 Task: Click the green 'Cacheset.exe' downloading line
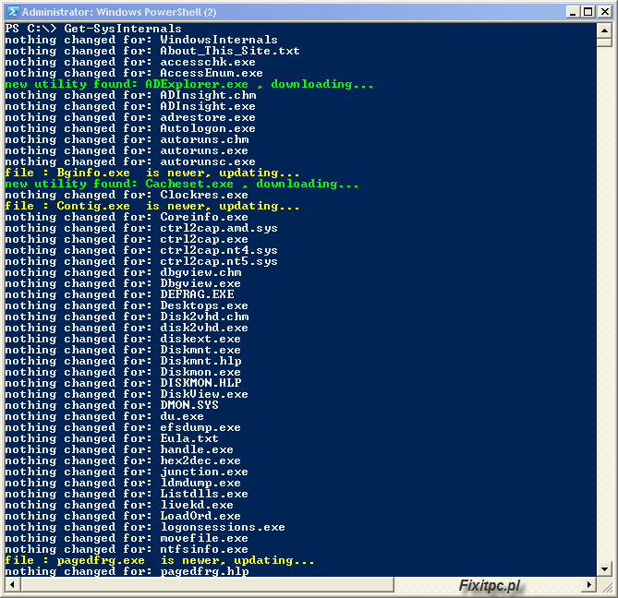(182, 184)
